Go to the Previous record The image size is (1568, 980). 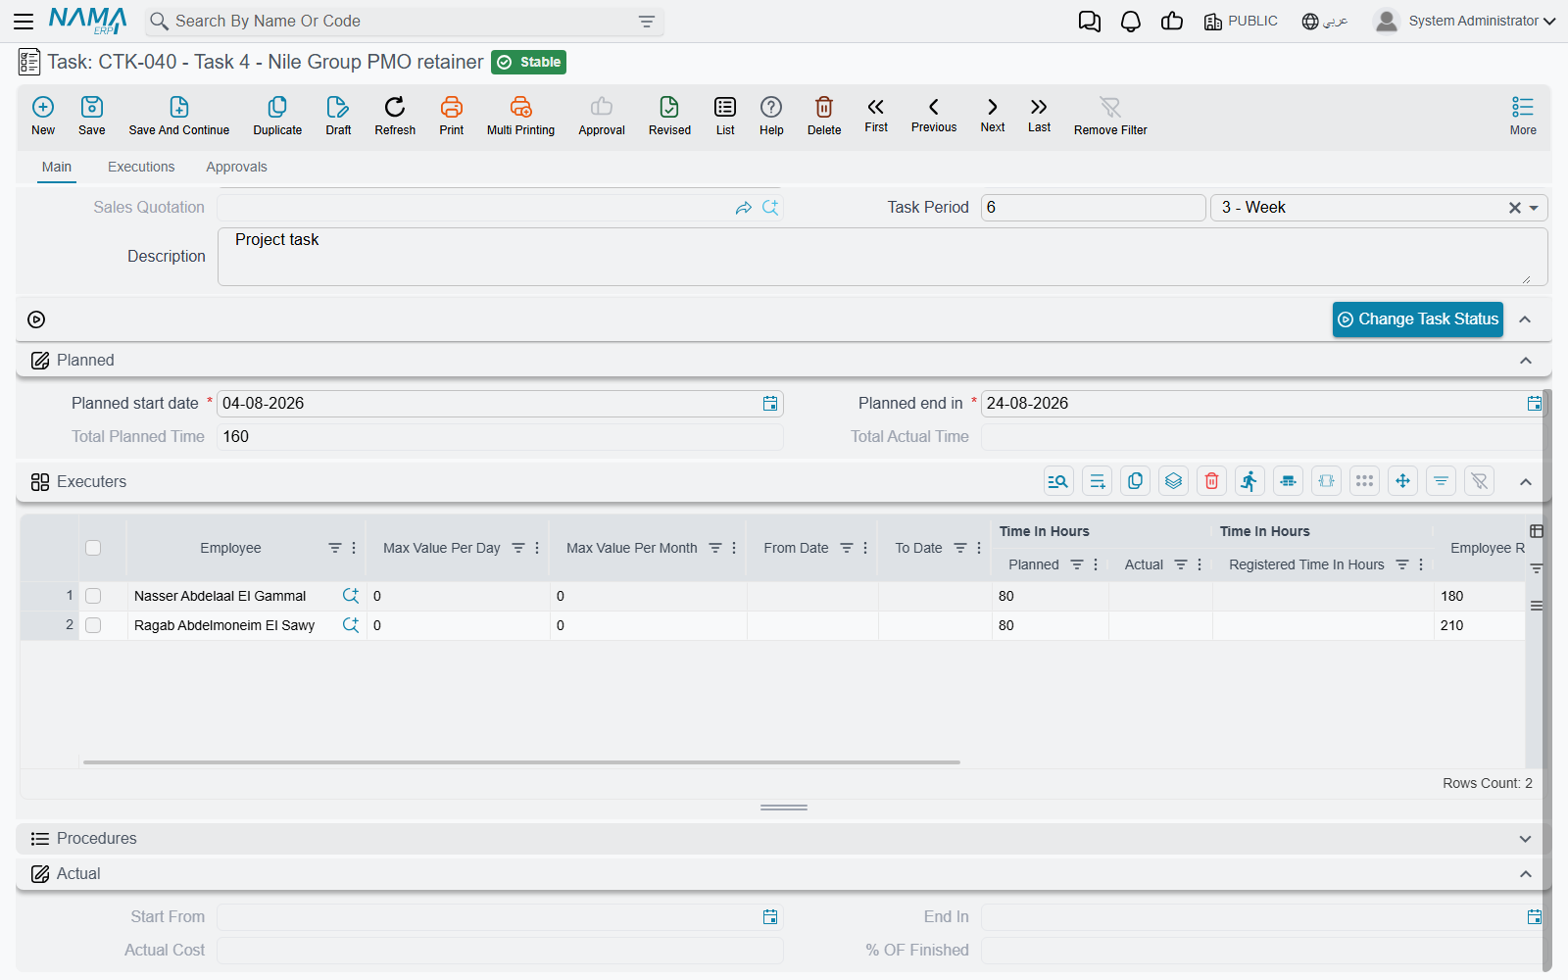point(934,115)
